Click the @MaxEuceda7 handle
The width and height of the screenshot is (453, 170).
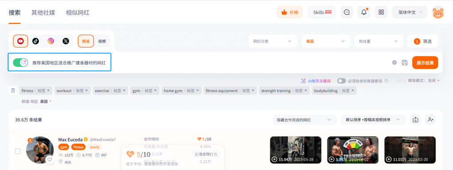pos(103,140)
